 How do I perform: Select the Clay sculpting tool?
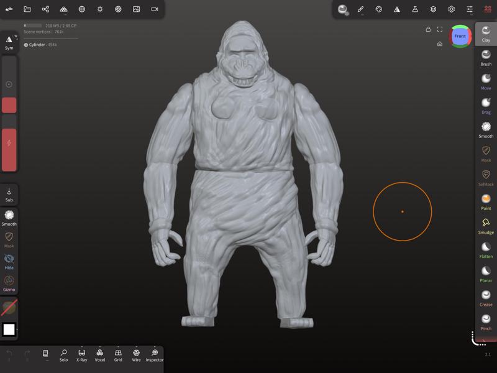coord(486,34)
